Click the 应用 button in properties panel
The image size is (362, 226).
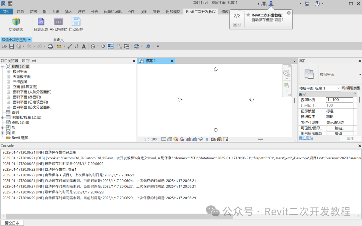click(x=351, y=138)
